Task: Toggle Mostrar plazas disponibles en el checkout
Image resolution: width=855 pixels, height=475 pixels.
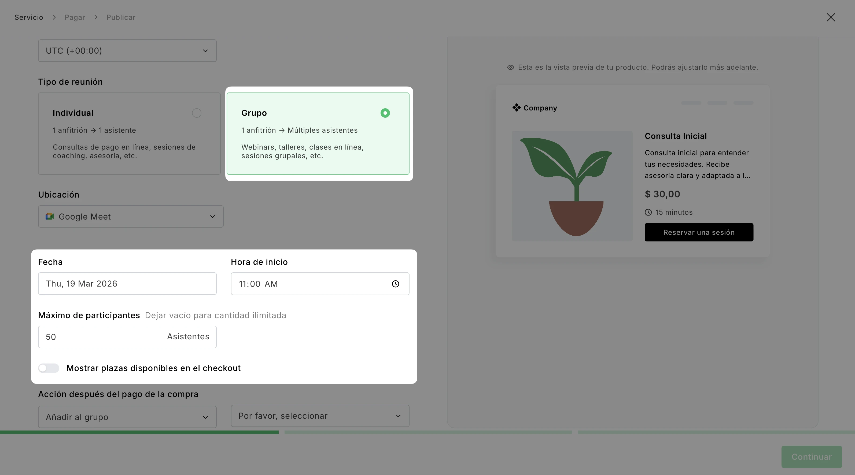Action: coord(49,368)
